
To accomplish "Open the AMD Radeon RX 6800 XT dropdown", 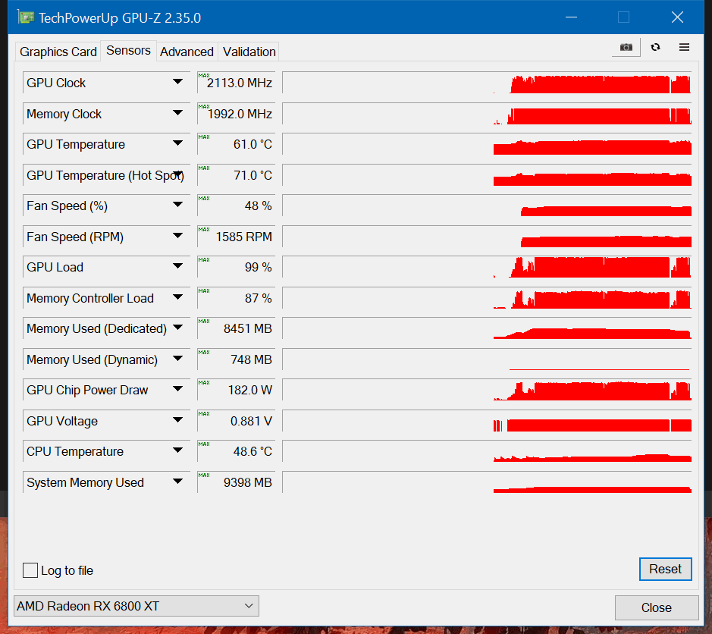I will pyautogui.click(x=136, y=606).
